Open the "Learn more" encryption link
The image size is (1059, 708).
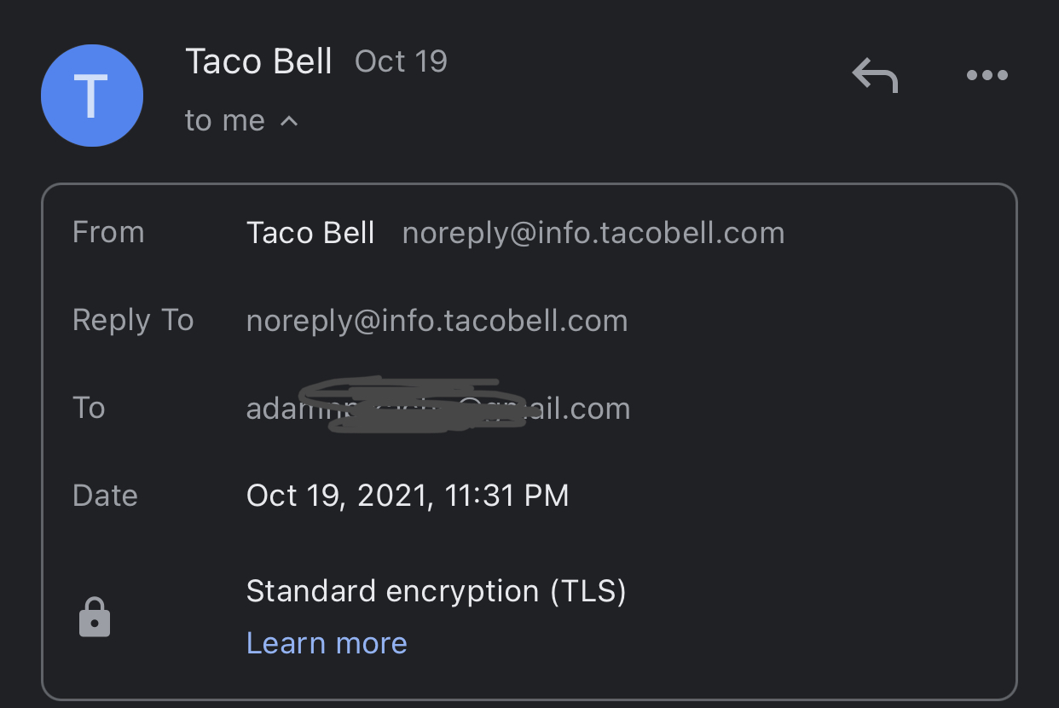pos(327,643)
